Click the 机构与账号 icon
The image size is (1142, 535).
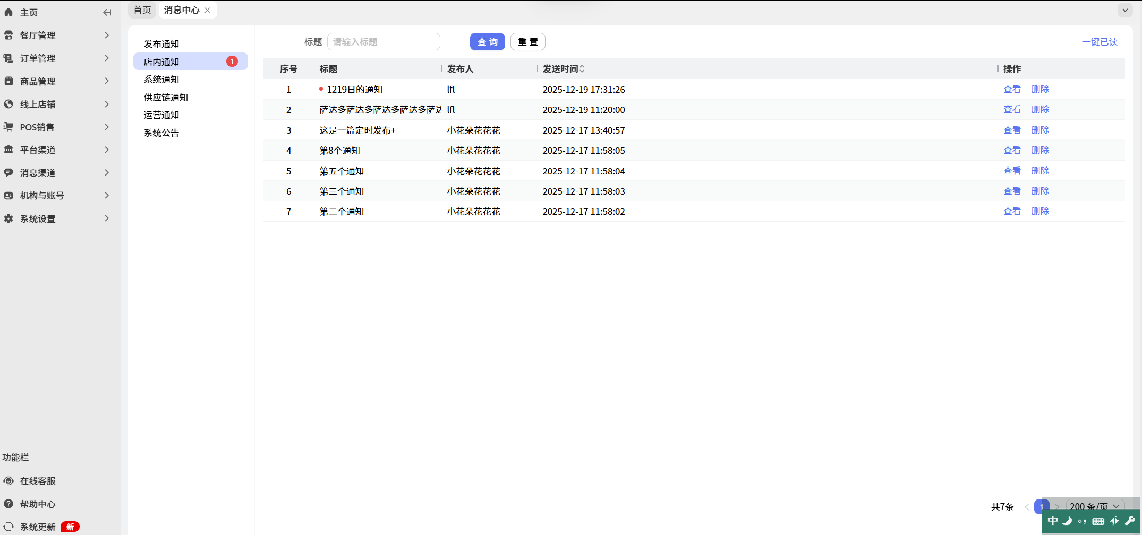(8, 195)
